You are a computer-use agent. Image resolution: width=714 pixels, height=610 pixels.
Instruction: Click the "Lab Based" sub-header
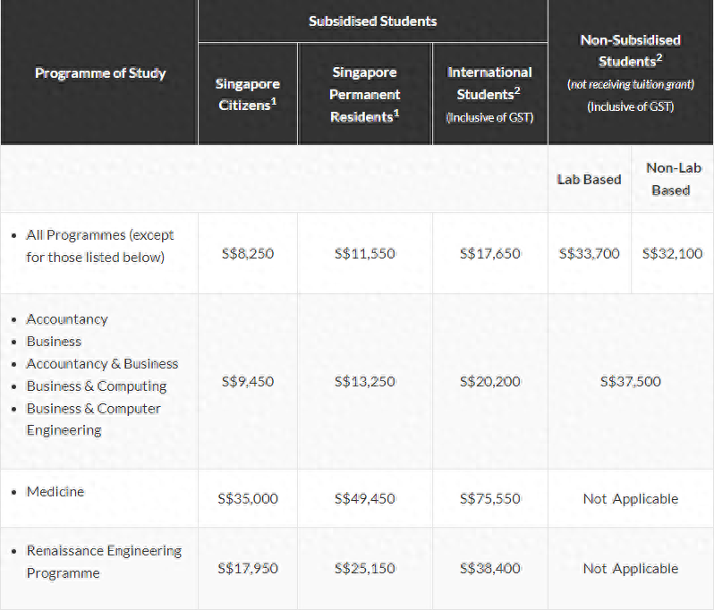click(589, 180)
